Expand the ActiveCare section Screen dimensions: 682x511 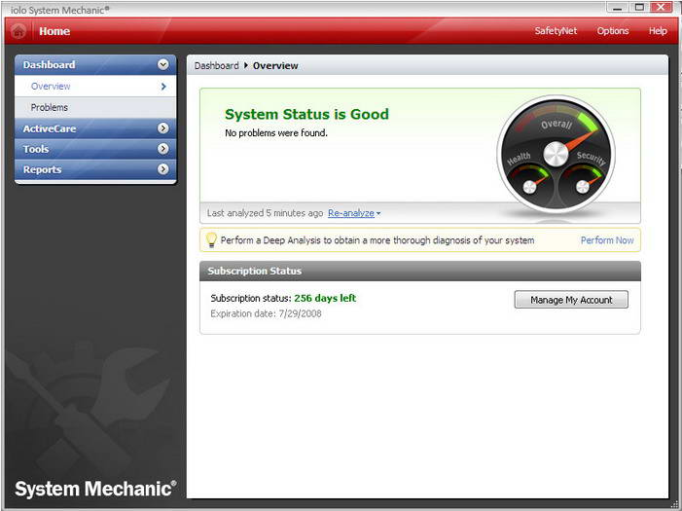[x=162, y=128]
